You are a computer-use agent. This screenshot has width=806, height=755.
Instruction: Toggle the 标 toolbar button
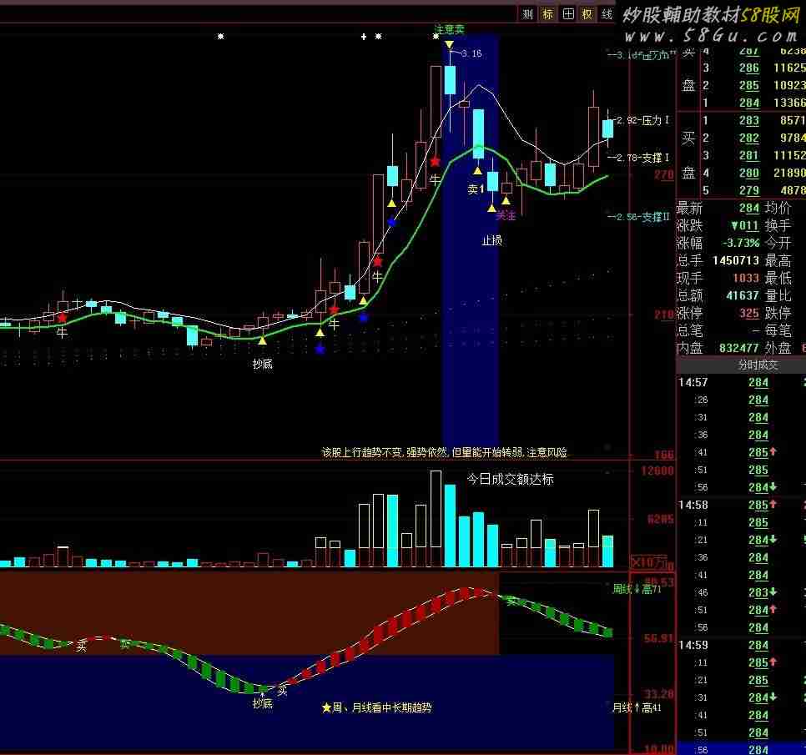point(548,14)
